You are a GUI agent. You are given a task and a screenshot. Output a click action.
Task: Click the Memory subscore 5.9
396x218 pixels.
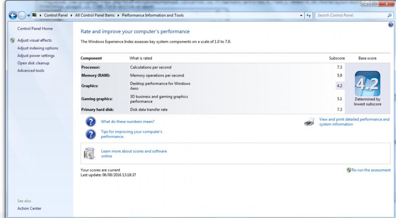(339, 75)
